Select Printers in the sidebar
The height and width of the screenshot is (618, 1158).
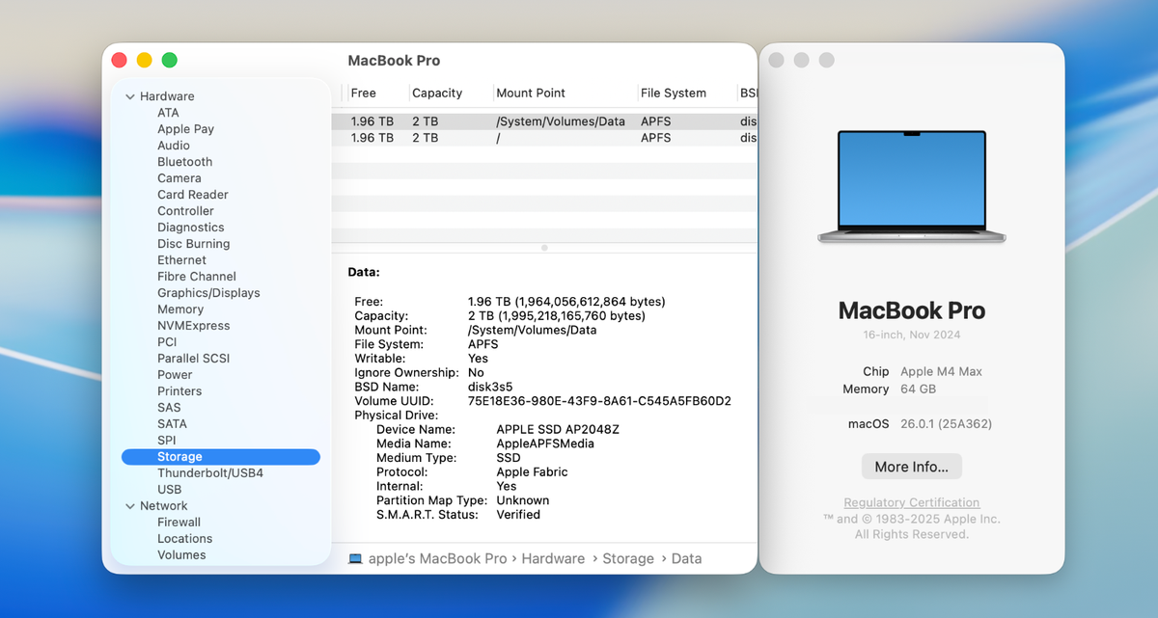[x=179, y=391]
